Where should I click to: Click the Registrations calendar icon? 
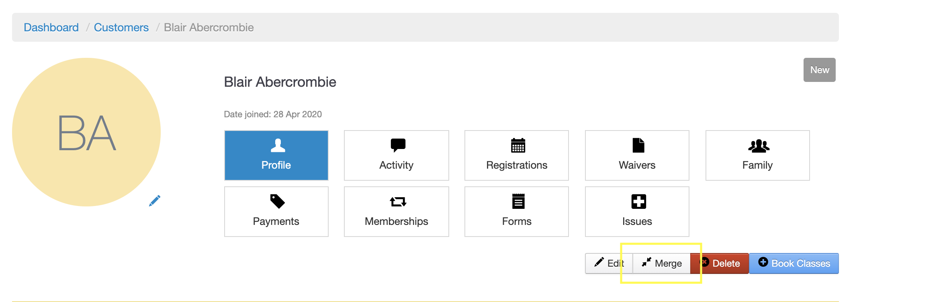click(518, 145)
